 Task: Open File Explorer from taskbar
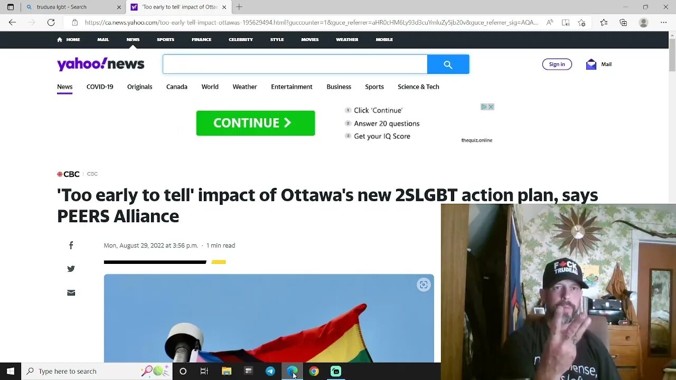pyautogui.click(x=227, y=371)
